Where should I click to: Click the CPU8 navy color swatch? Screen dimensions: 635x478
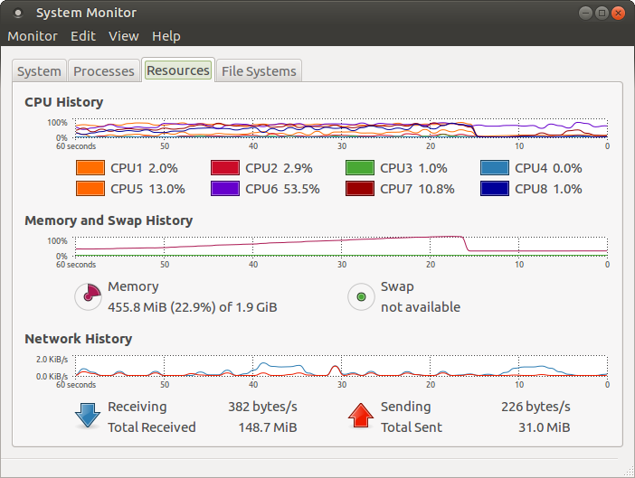pos(495,189)
